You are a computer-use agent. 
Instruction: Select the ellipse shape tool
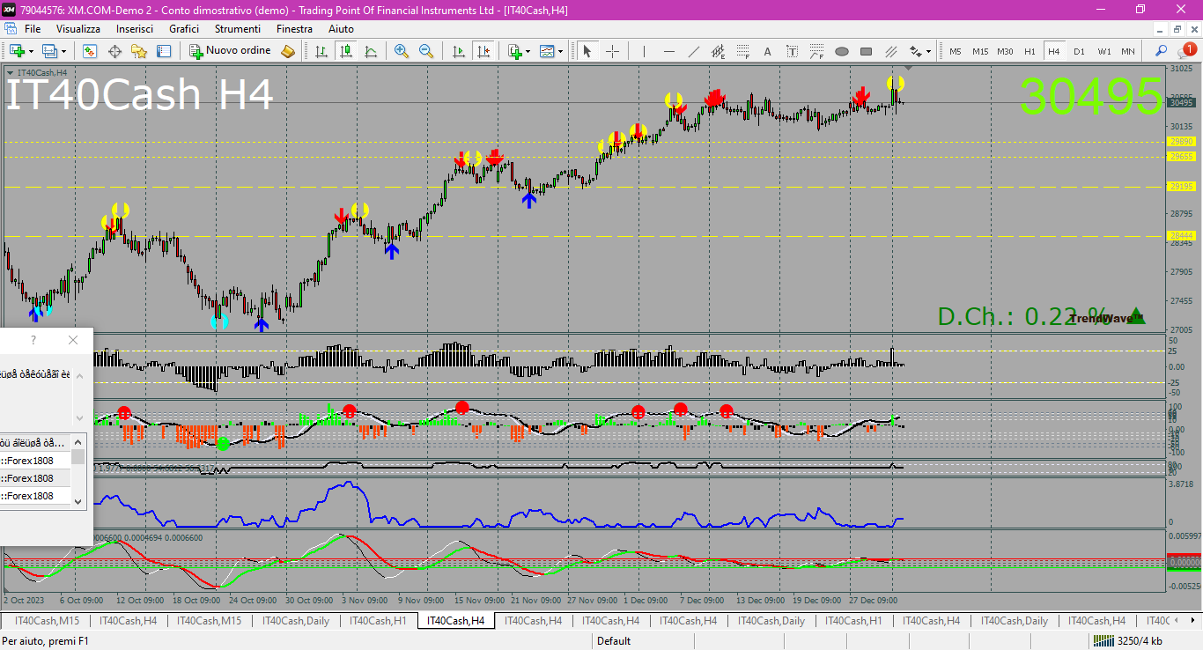[x=841, y=51]
